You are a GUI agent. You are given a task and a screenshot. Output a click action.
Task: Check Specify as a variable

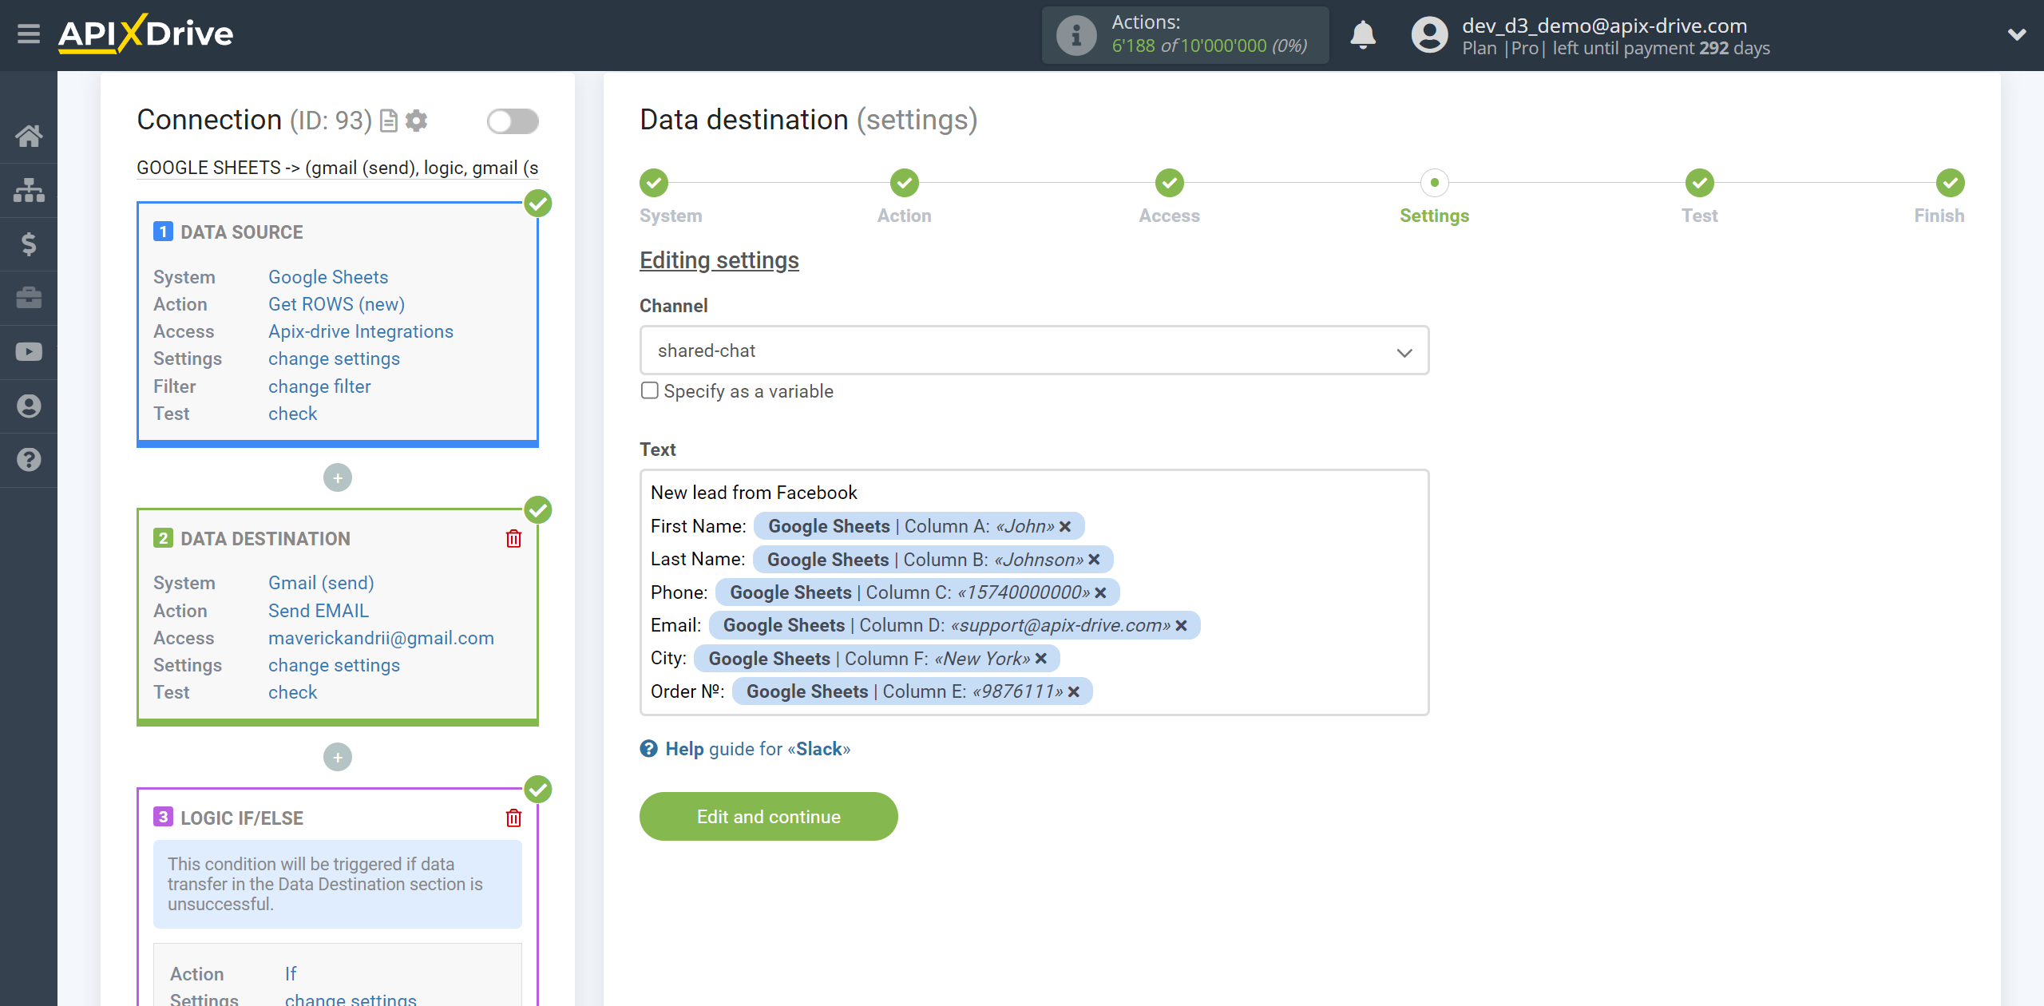[x=650, y=390]
